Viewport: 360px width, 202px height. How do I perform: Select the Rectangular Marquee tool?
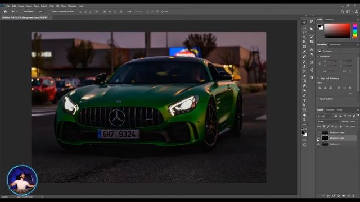tap(304, 27)
